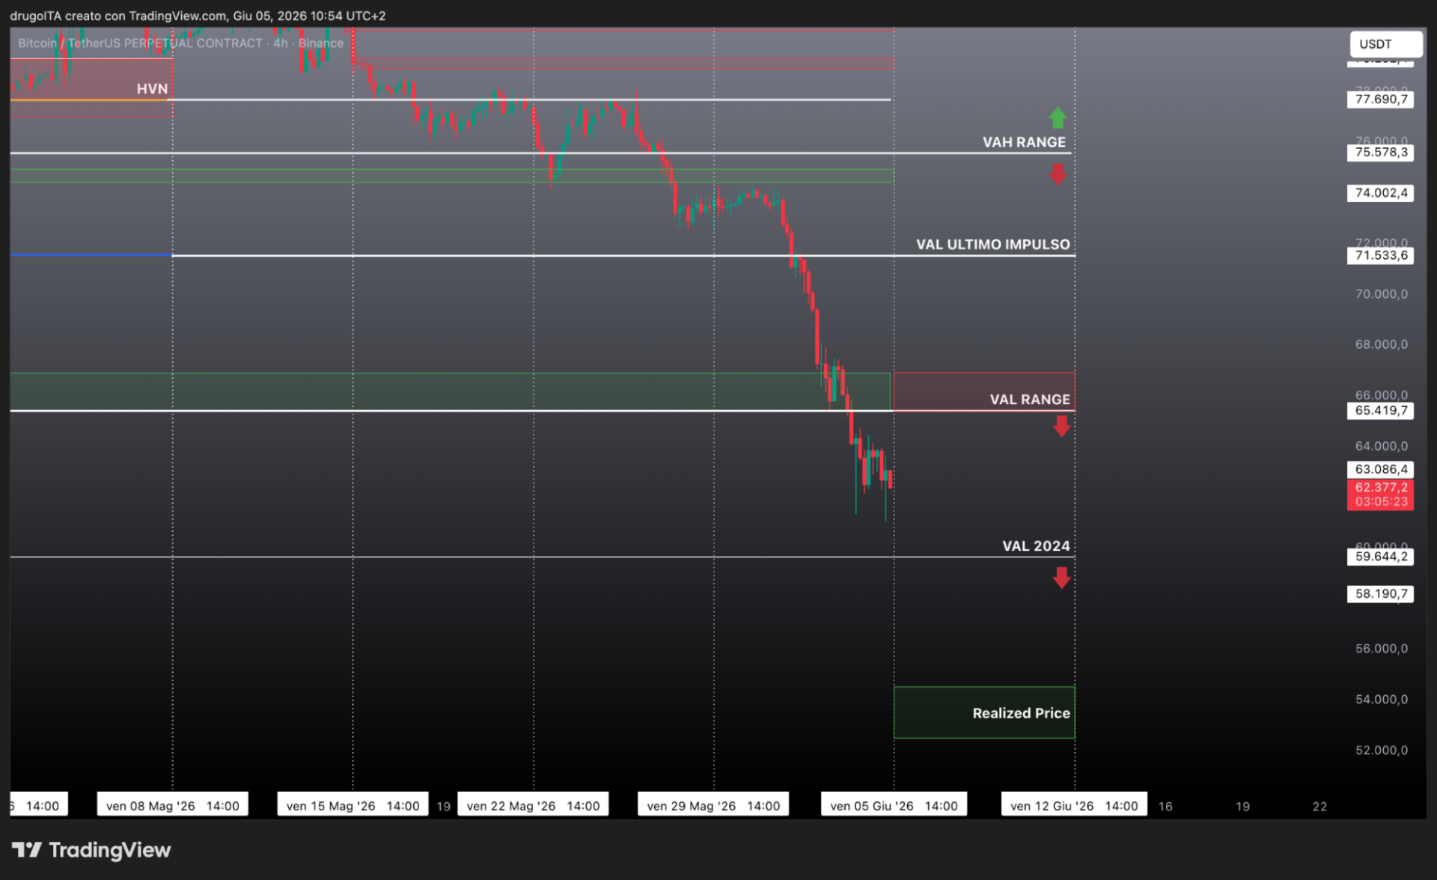
Task: Click the red down arrow under VAL 2024
Action: (x=1061, y=578)
